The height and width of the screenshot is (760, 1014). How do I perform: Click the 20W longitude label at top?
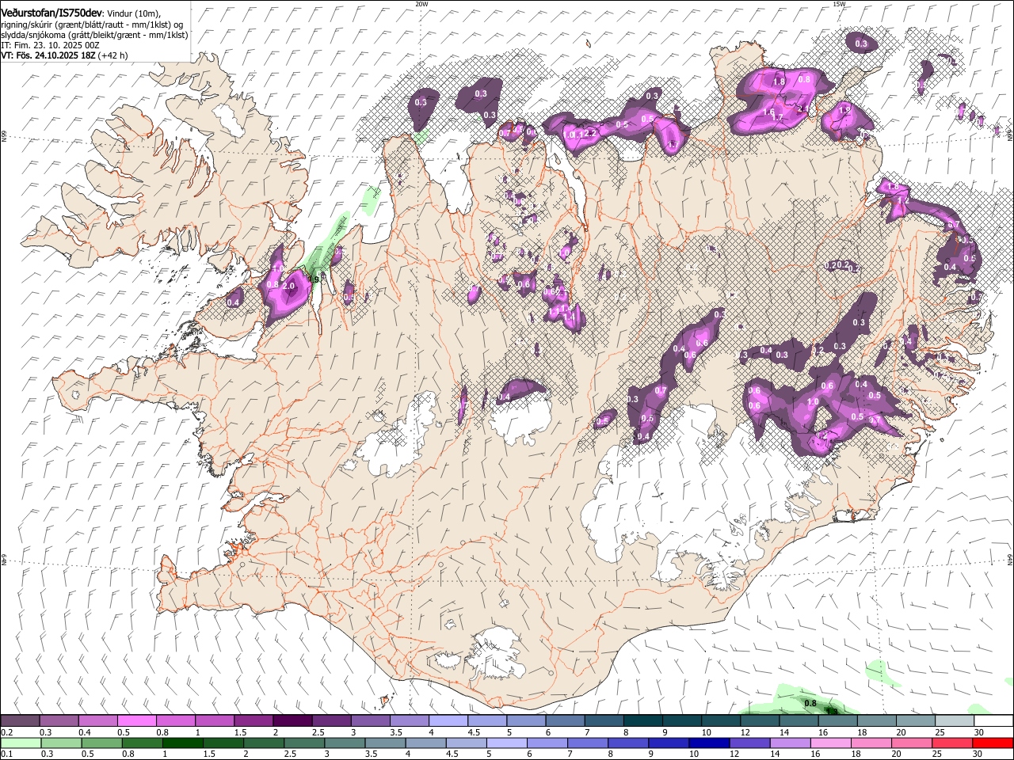click(421, 4)
